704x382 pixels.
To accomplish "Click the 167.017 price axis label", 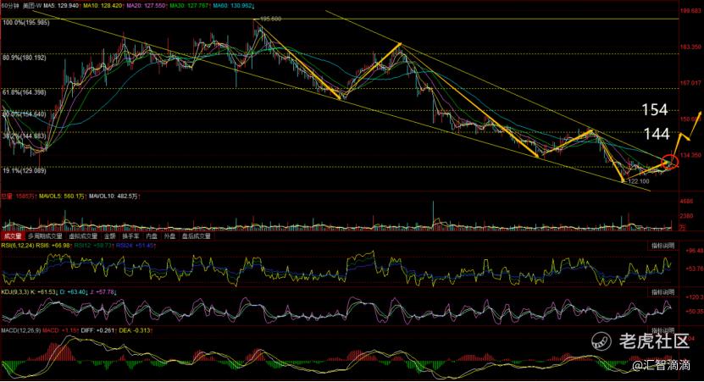I will [x=691, y=83].
